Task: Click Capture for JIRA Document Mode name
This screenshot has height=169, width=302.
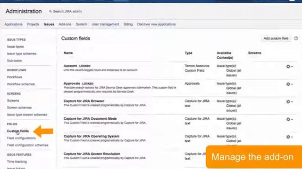Action: pos(90,119)
